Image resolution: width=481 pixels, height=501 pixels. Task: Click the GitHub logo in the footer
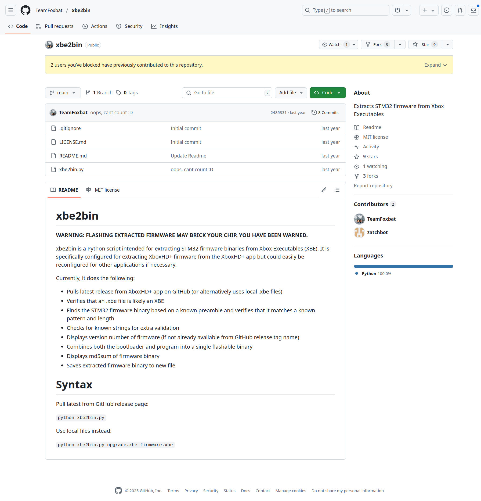pos(118,491)
